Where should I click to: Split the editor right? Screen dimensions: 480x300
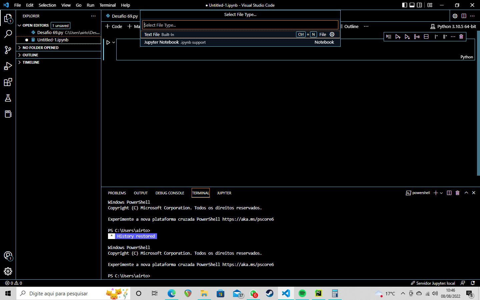pos(464,16)
